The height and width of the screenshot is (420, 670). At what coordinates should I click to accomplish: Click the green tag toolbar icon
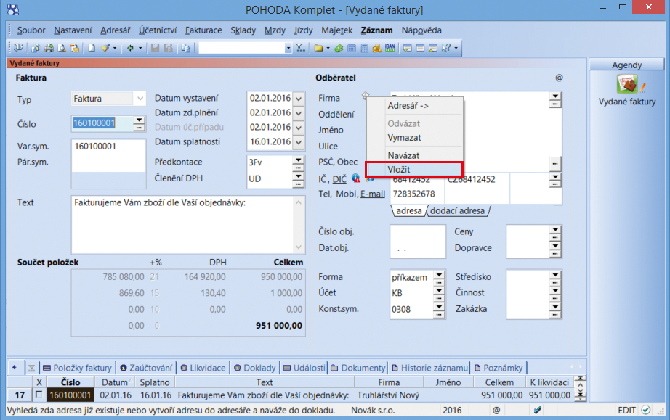339,48
